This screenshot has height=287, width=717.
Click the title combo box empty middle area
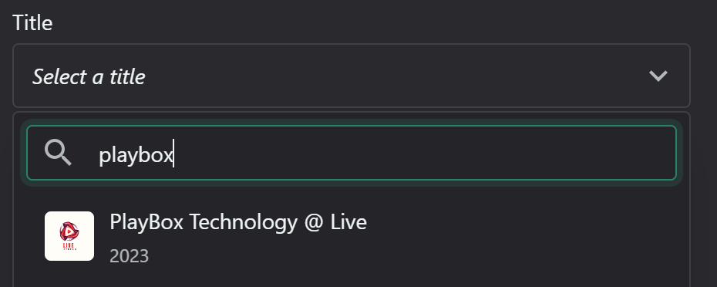393,76
